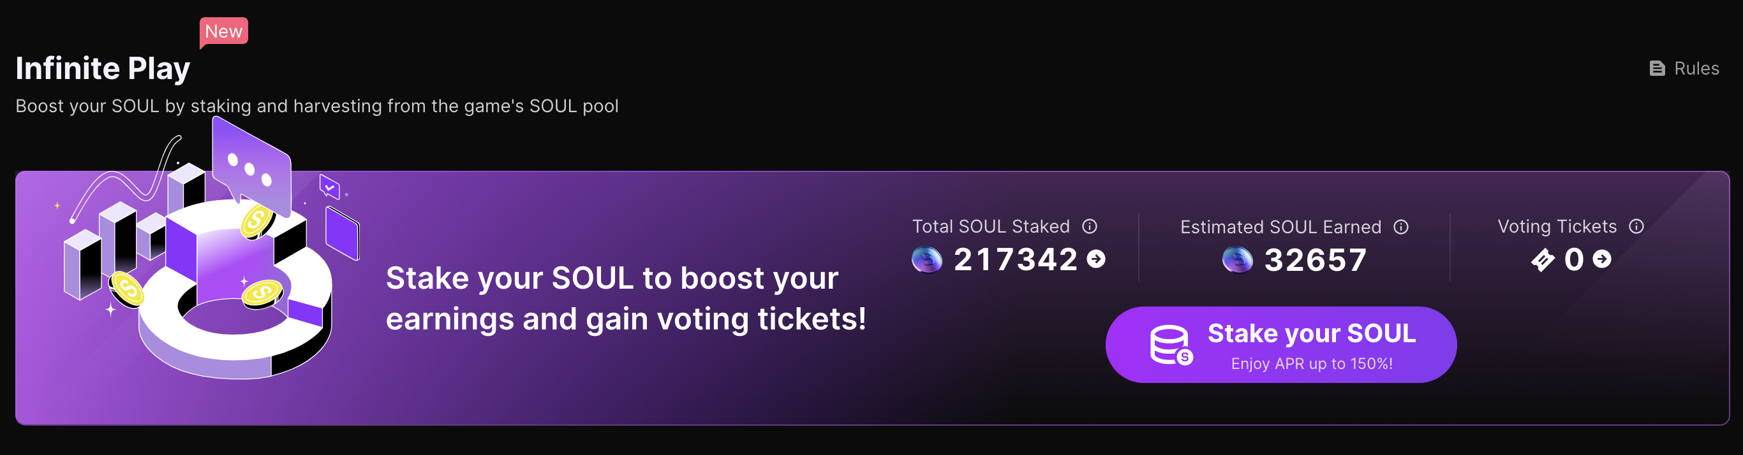Click the arrow next to 217342 staked amount
Viewport: 1743px width, 455px height.
[1096, 259]
